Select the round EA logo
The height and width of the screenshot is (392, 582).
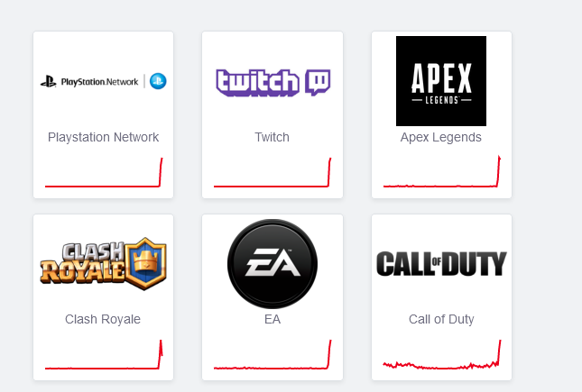pyautogui.click(x=273, y=264)
